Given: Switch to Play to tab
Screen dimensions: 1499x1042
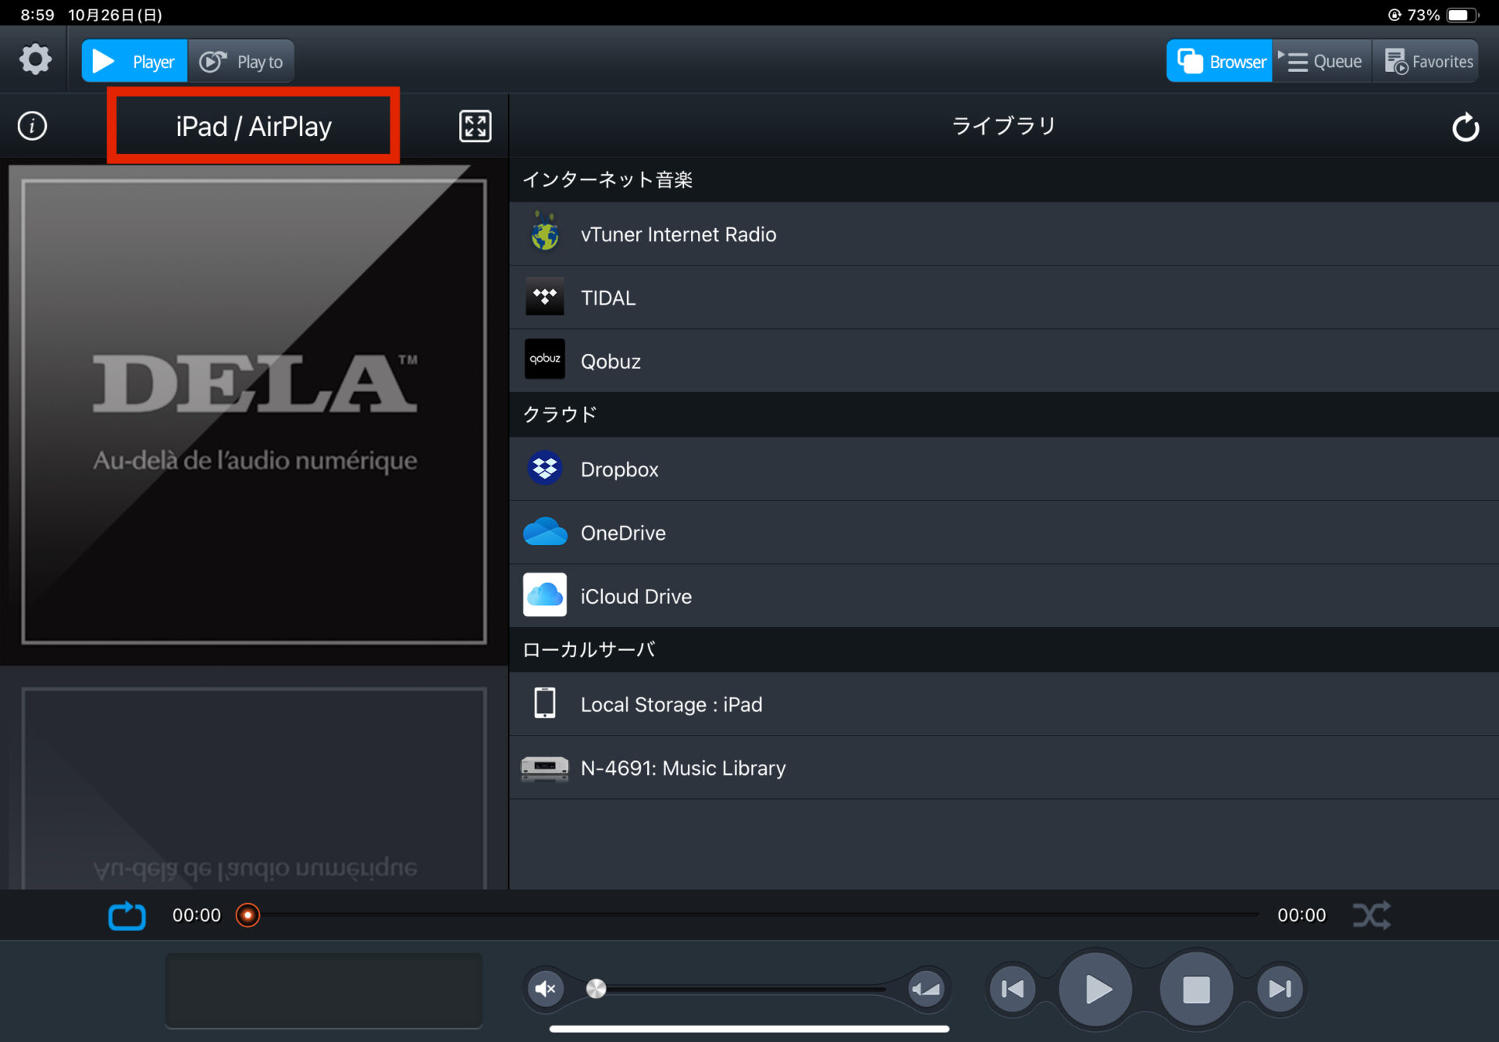Looking at the screenshot, I should pos(241,61).
